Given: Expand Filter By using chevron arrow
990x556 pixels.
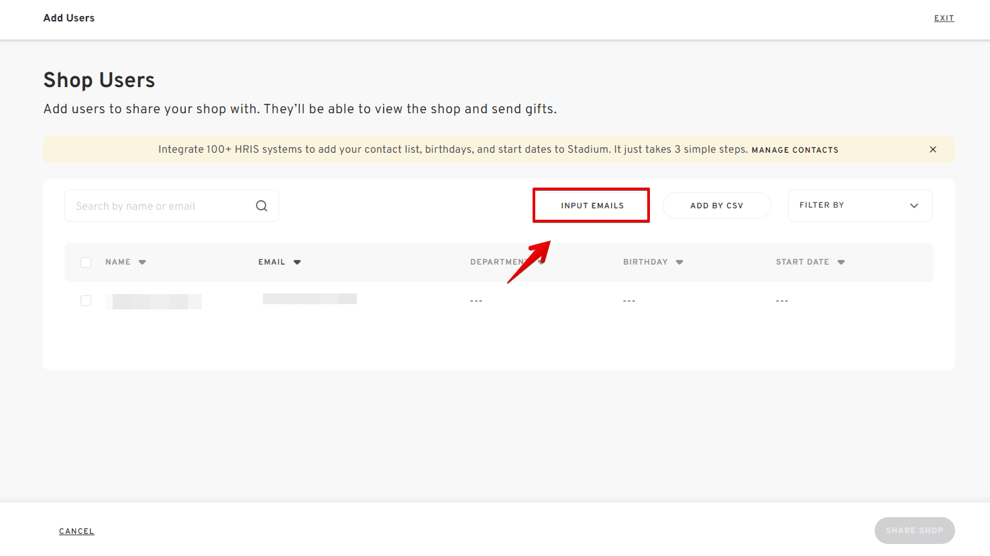Looking at the screenshot, I should click(x=914, y=206).
